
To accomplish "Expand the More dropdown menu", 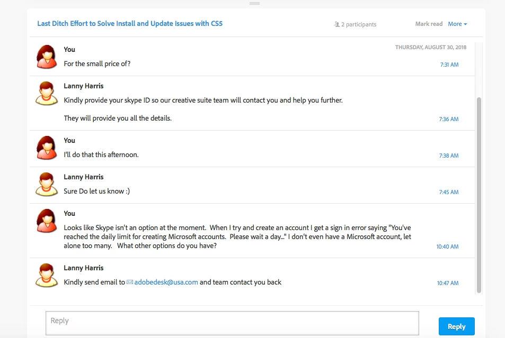I will coord(457,24).
